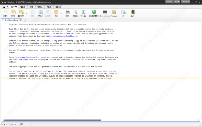Image resolution: width=202 pixels, height=127 pixels.
Task: Click line starting 'WARRANTIES OF MERCHANTABILITY'
Action: coord(63,74)
